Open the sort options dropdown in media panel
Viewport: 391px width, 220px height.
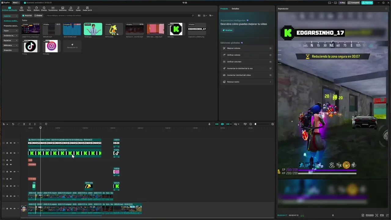[x=205, y=16]
